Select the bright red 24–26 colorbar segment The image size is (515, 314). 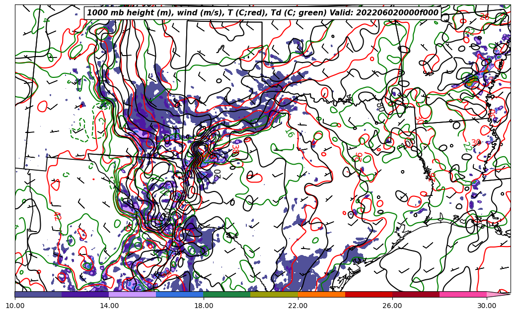point(368,294)
